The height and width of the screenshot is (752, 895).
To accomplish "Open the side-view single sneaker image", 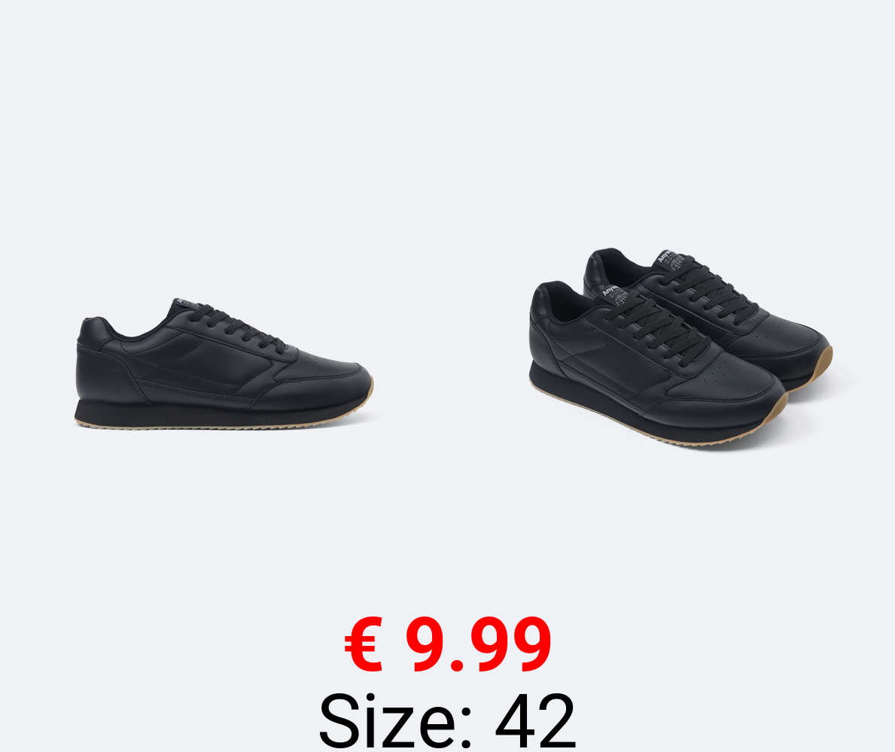I will [x=224, y=364].
